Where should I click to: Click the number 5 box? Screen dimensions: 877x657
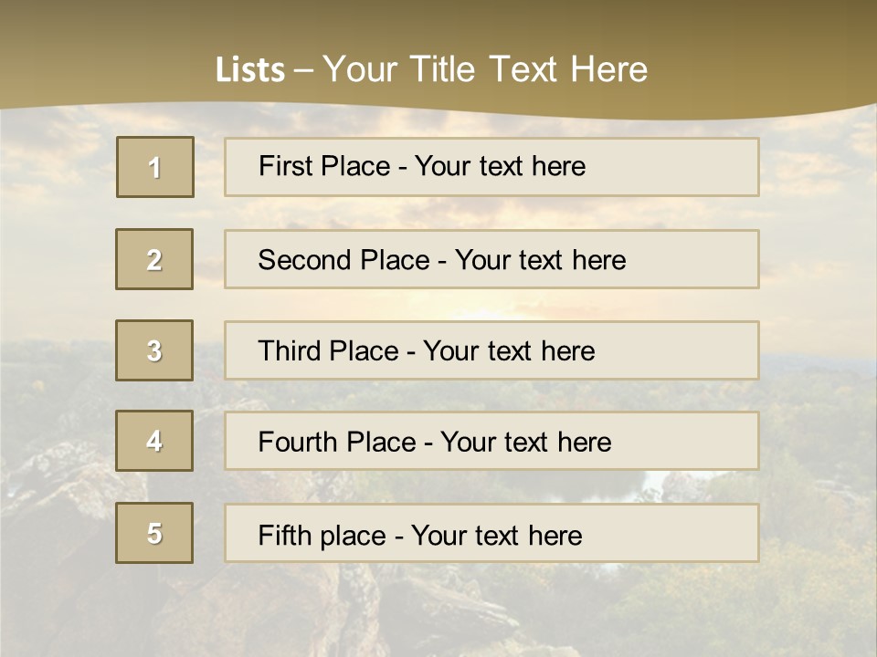coord(154,533)
